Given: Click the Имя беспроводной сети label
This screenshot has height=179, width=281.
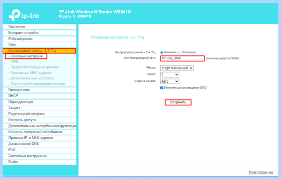Looking at the screenshot, I should coord(140,58).
